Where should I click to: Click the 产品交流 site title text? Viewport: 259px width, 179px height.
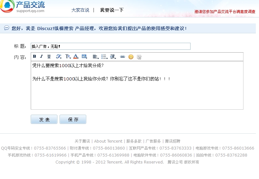click(x=30, y=5)
